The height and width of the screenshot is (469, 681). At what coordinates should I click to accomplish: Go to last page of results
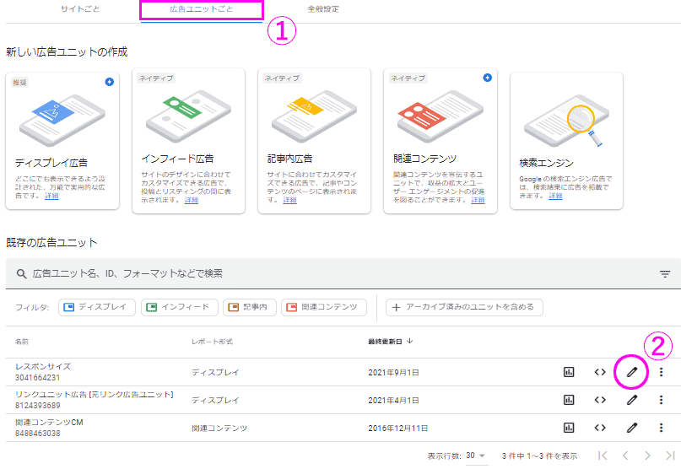click(x=670, y=456)
